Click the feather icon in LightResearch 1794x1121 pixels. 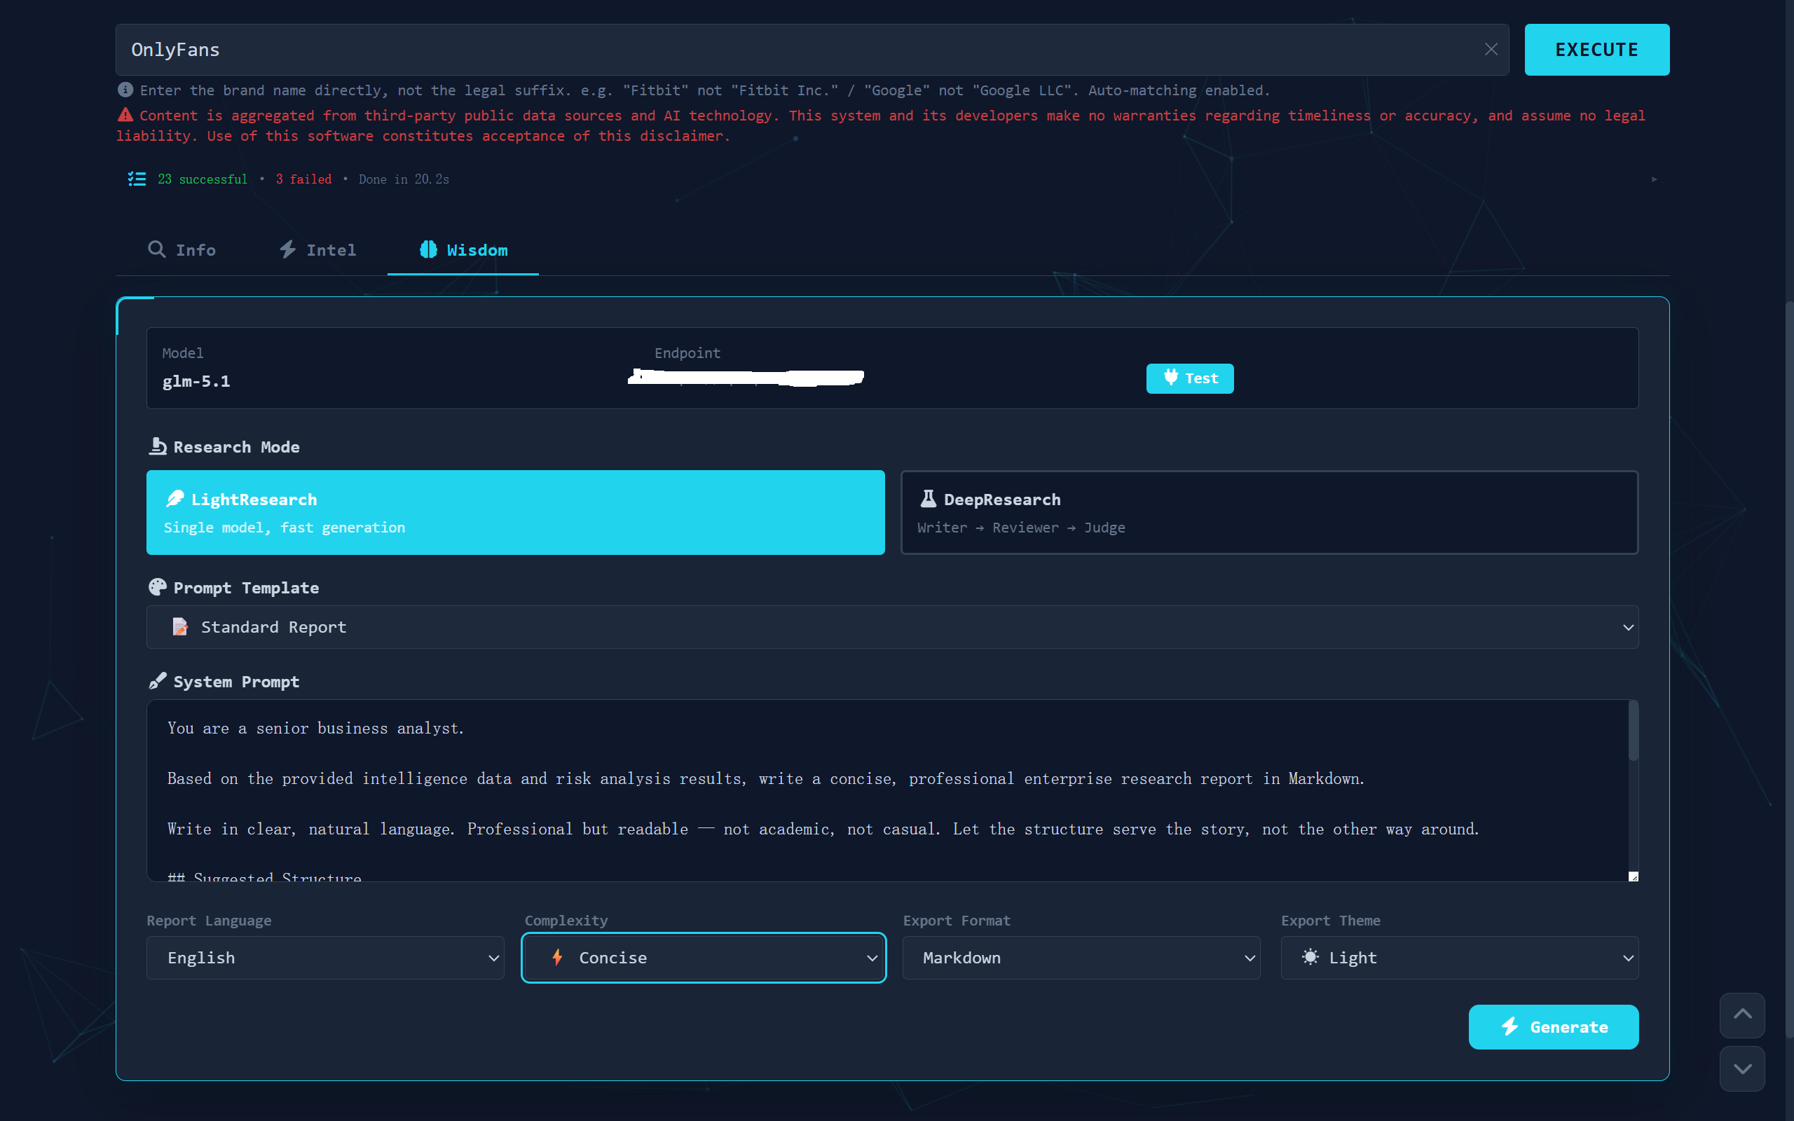(175, 499)
